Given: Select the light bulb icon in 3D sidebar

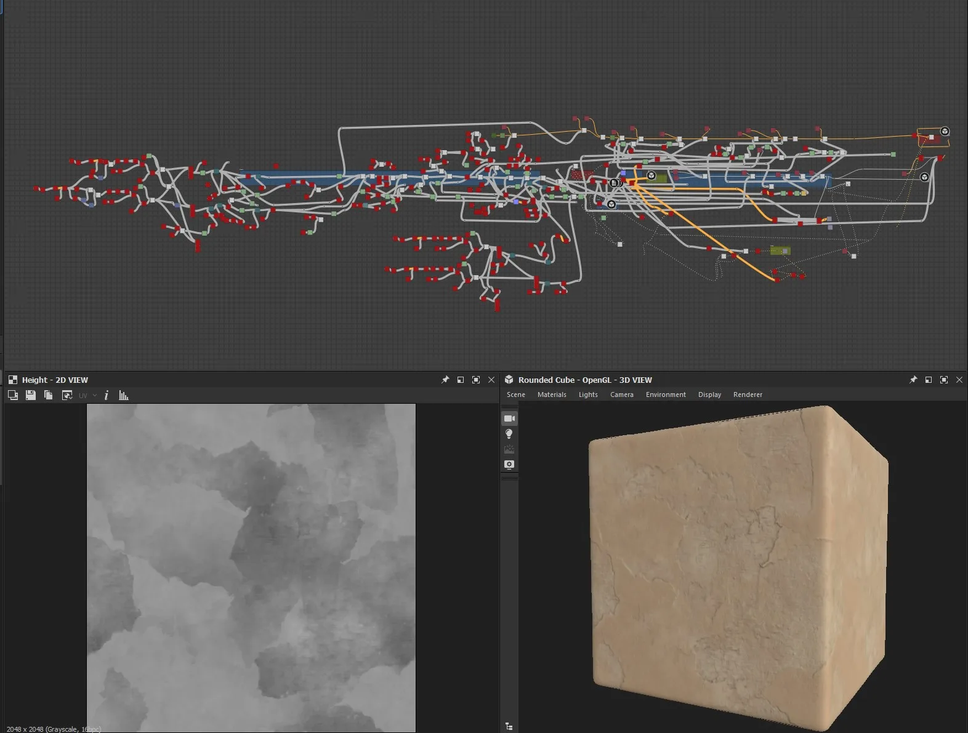Looking at the screenshot, I should [x=509, y=434].
